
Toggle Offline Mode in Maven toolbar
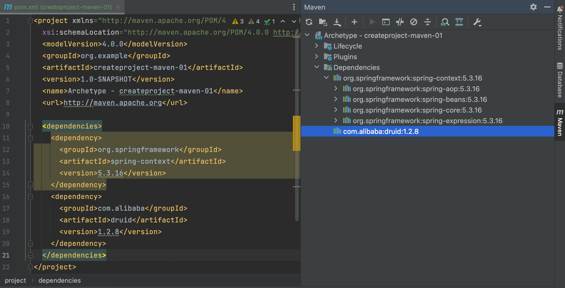pos(400,22)
